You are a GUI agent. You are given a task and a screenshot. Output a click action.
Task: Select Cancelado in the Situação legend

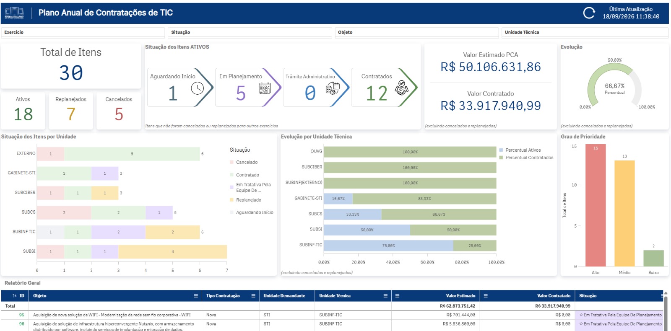[244, 162]
